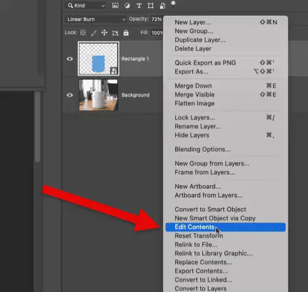The height and width of the screenshot is (292, 308).
Task: Choose Convert to Smart Object
Action: [x=210, y=209]
